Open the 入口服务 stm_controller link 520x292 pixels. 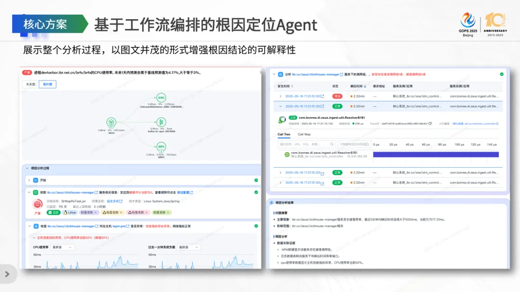point(475,124)
